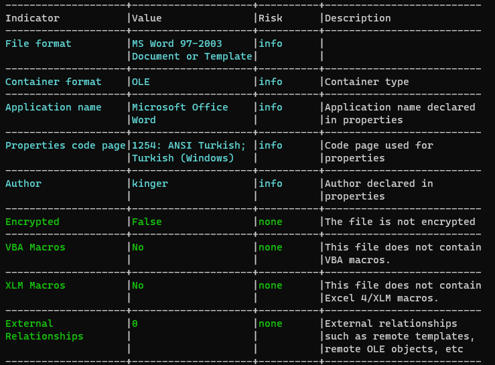Click the Risk column header

point(270,18)
